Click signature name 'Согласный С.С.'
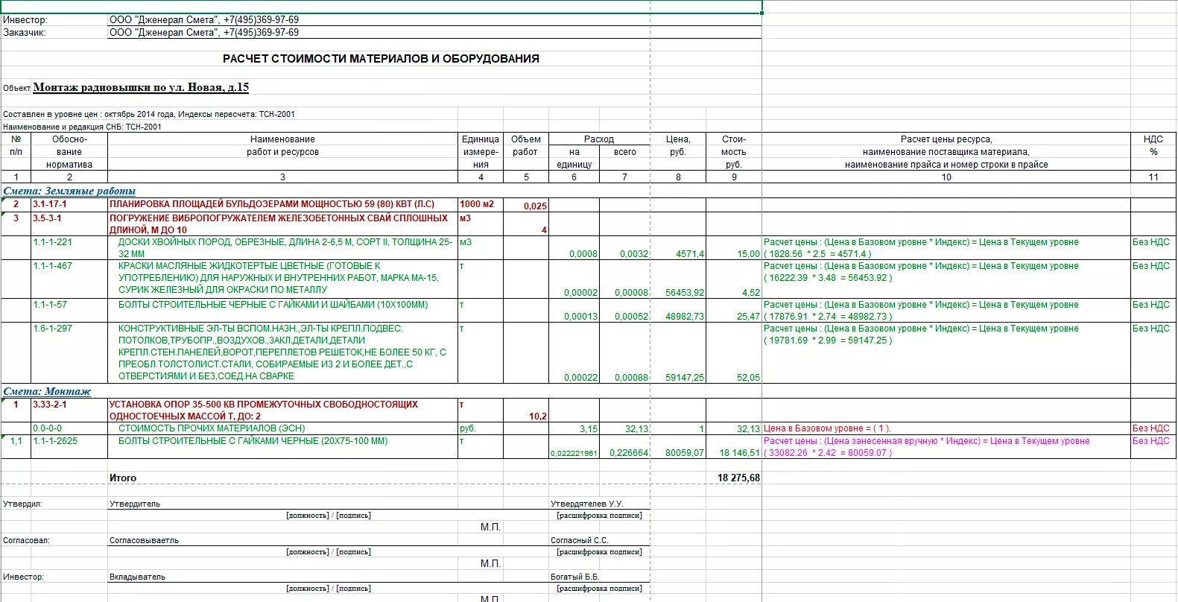 coord(579,540)
